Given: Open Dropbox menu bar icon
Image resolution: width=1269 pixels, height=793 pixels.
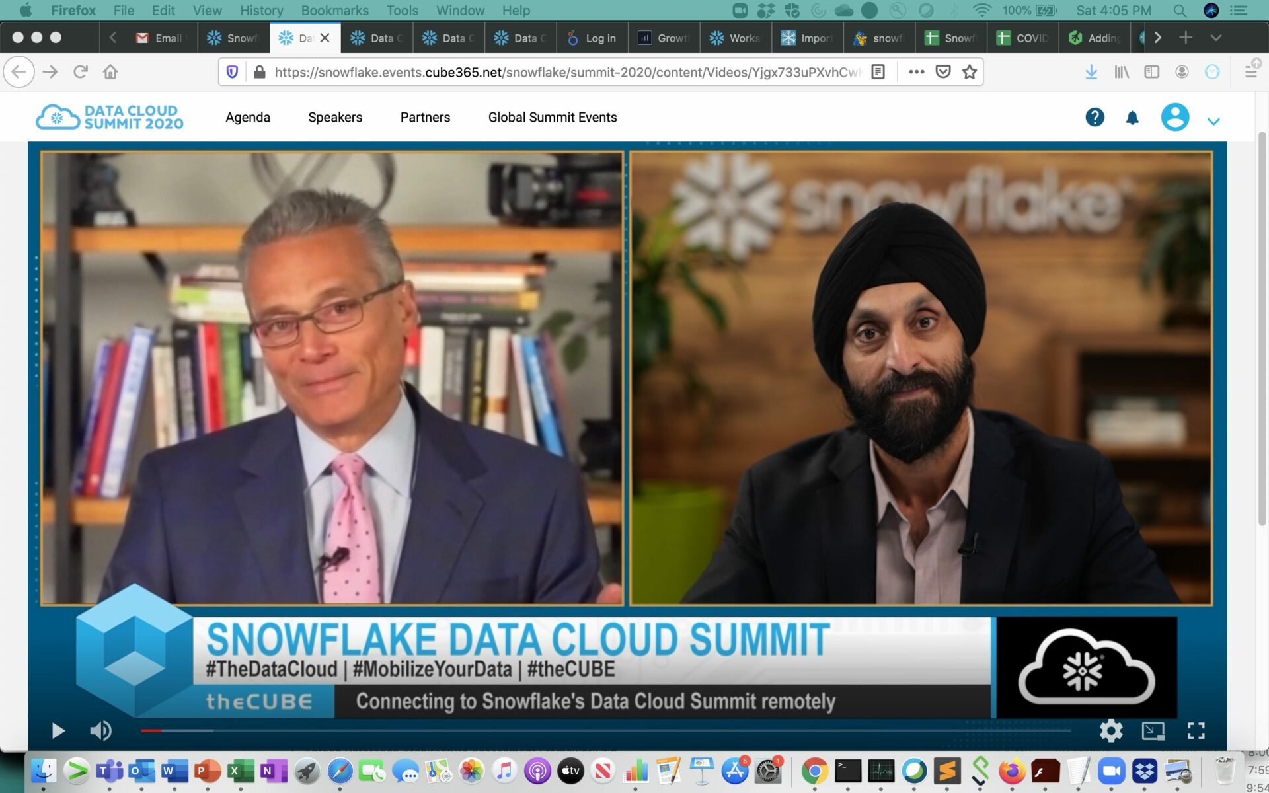Looking at the screenshot, I should tap(766, 10).
